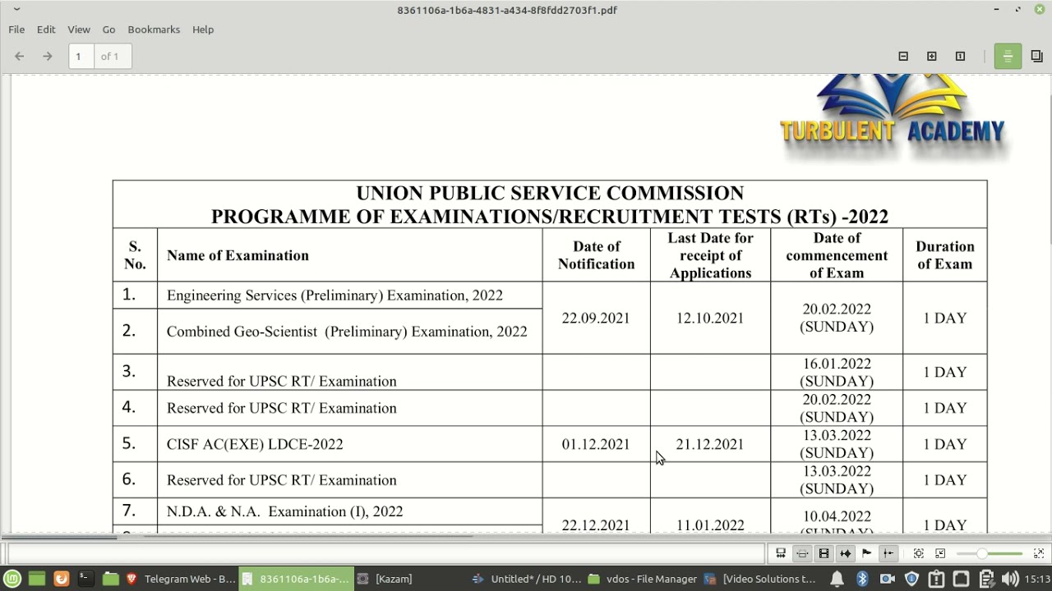The image size is (1052, 591).
Task: Open the Go menu
Action: [x=108, y=30]
